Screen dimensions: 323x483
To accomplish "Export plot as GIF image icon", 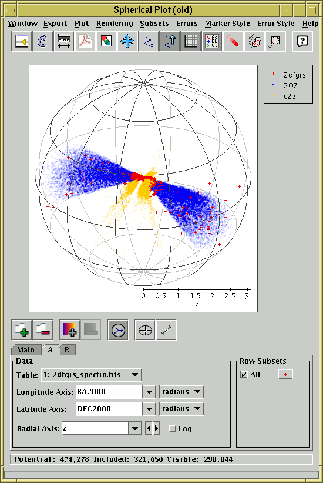I will [106, 41].
